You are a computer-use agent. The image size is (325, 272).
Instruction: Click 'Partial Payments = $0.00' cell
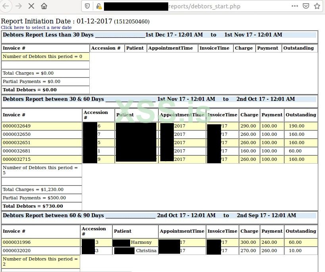[x=45, y=81]
